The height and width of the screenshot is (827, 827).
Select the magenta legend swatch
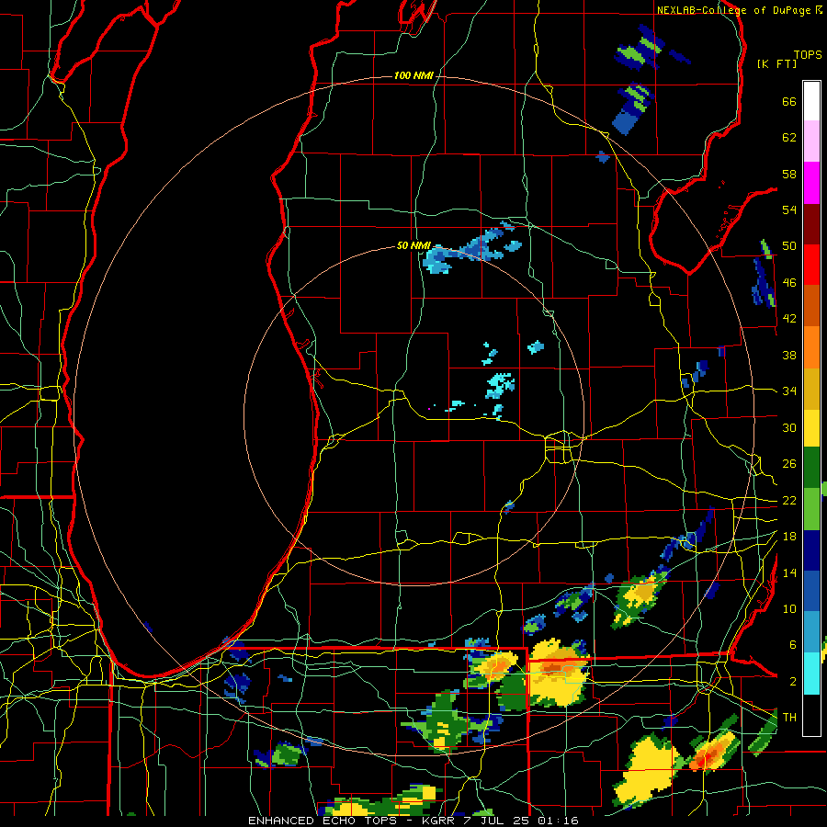811,183
